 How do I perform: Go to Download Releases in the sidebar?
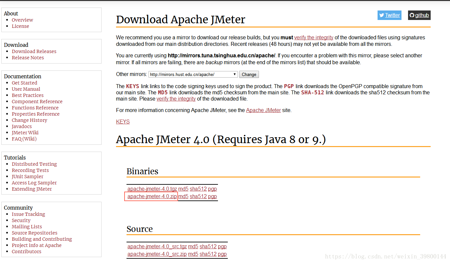click(34, 51)
